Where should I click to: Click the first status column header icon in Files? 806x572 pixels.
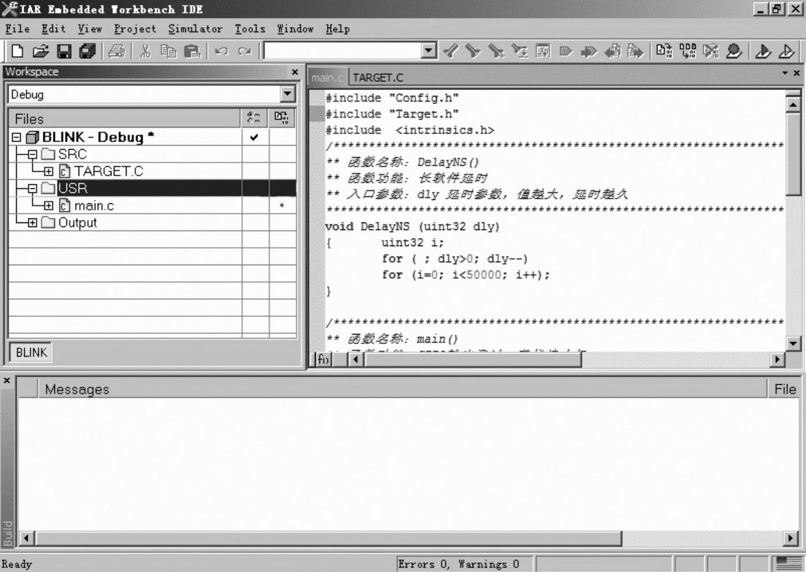[x=254, y=118]
